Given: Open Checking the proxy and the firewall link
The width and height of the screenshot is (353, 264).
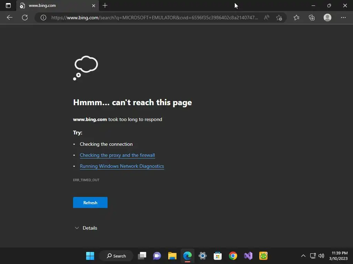Looking at the screenshot, I should point(117,155).
